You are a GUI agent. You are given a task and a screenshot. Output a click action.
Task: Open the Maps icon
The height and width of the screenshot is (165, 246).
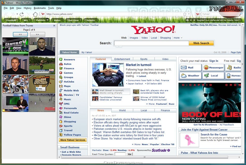pyautogui.click(x=61, y=86)
